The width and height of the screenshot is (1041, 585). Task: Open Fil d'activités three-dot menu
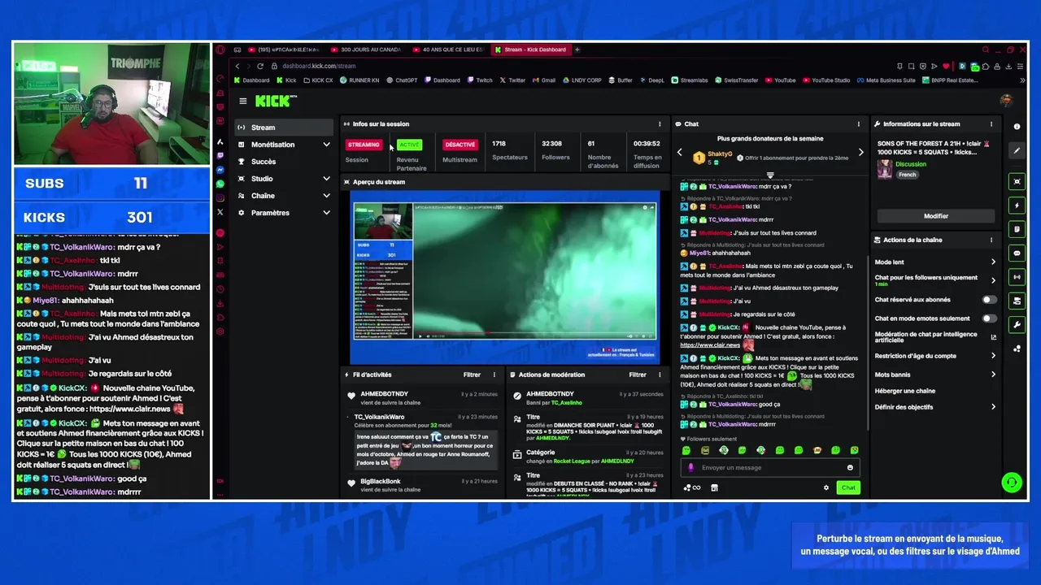point(494,375)
